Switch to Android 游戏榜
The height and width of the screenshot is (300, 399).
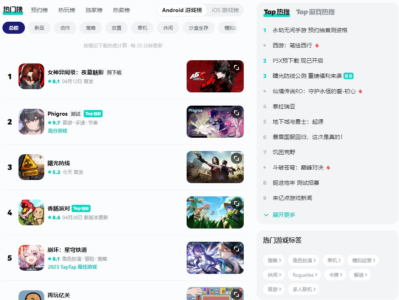(182, 10)
